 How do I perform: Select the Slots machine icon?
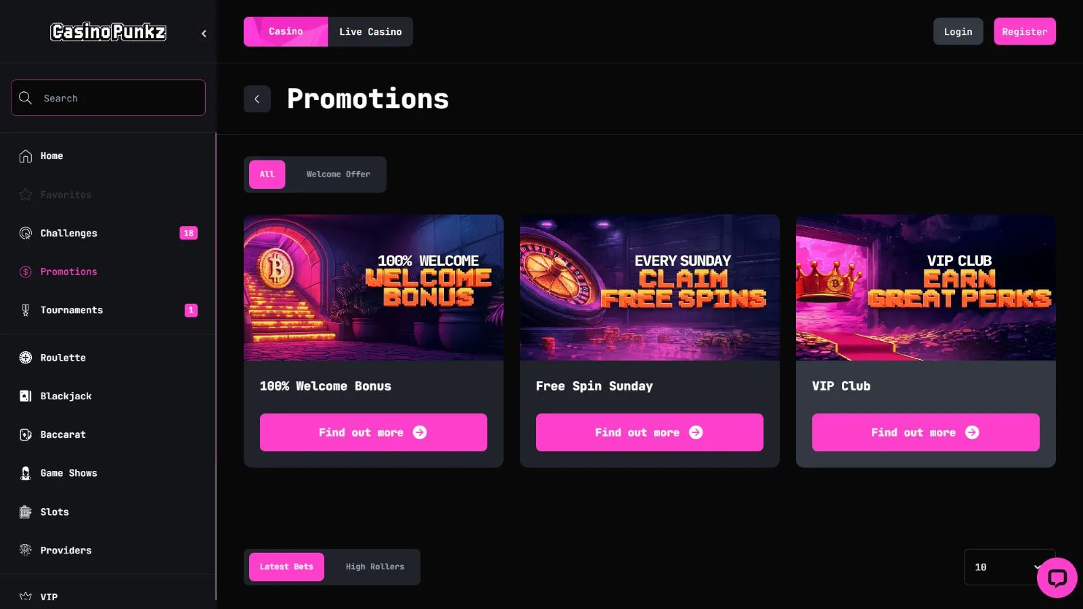(26, 512)
